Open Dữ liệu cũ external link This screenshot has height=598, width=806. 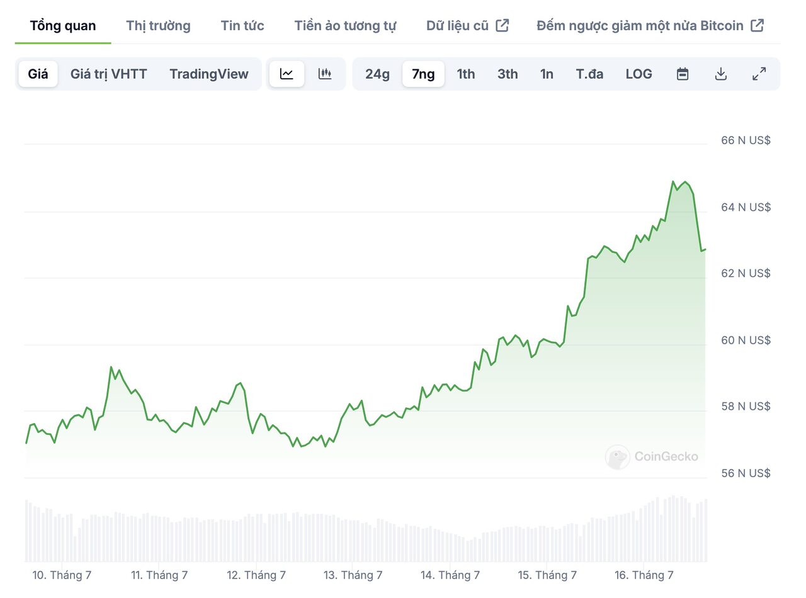coord(467,26)
